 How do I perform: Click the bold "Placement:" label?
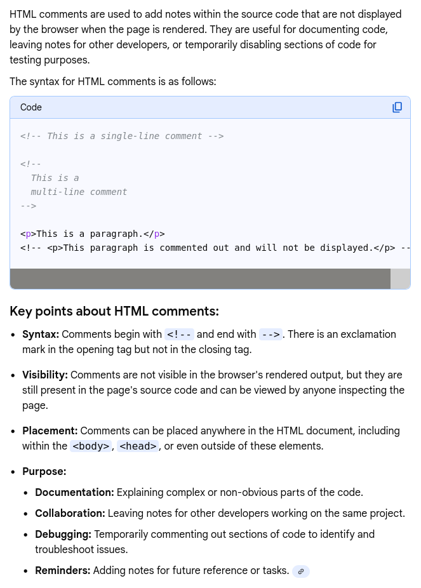point(50,431)
